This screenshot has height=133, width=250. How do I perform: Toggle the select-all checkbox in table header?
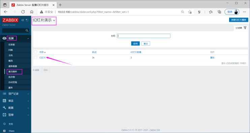(35, 52)
